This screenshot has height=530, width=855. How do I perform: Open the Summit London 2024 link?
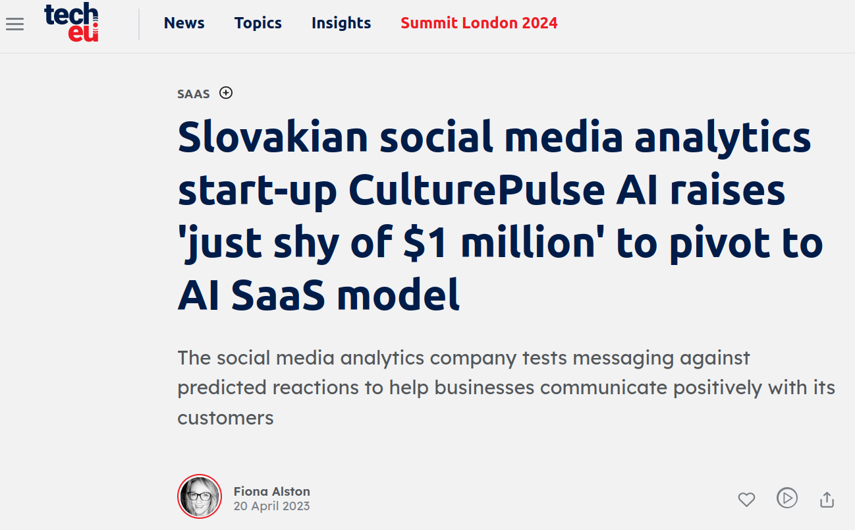[479, 23]
